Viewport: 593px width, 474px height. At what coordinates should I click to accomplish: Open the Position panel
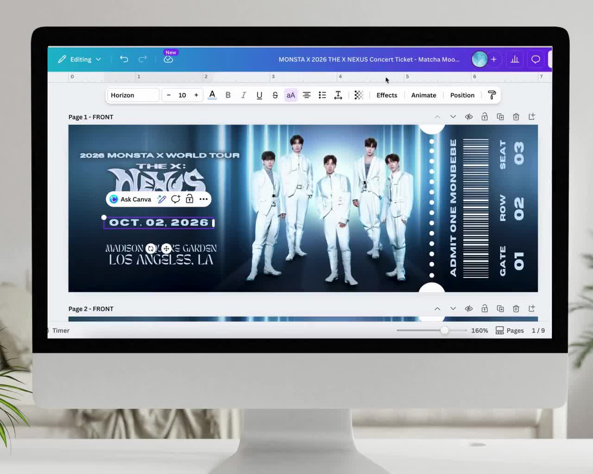[x=462, y=95]
